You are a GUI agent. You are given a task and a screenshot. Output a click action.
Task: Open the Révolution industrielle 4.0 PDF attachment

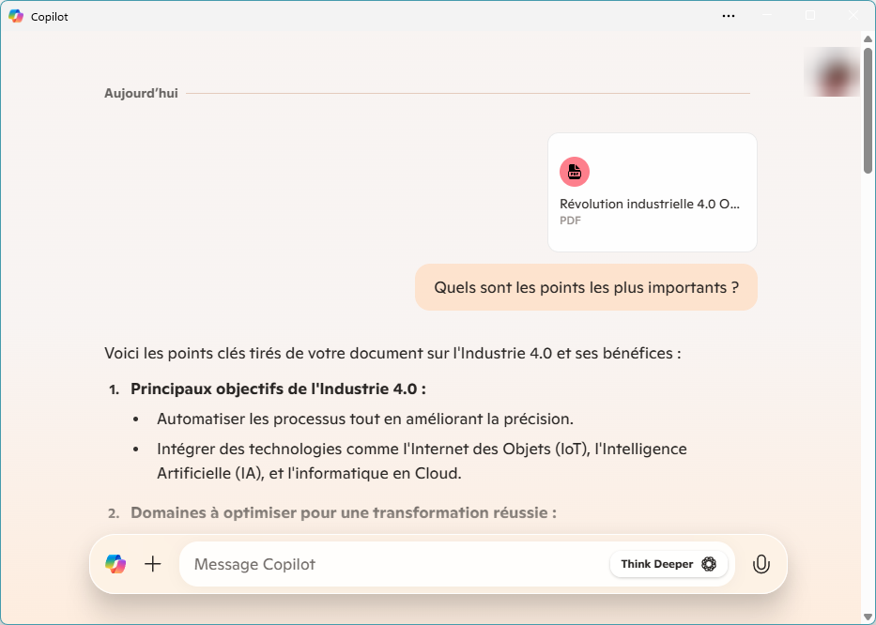click(x=652, y=192)
